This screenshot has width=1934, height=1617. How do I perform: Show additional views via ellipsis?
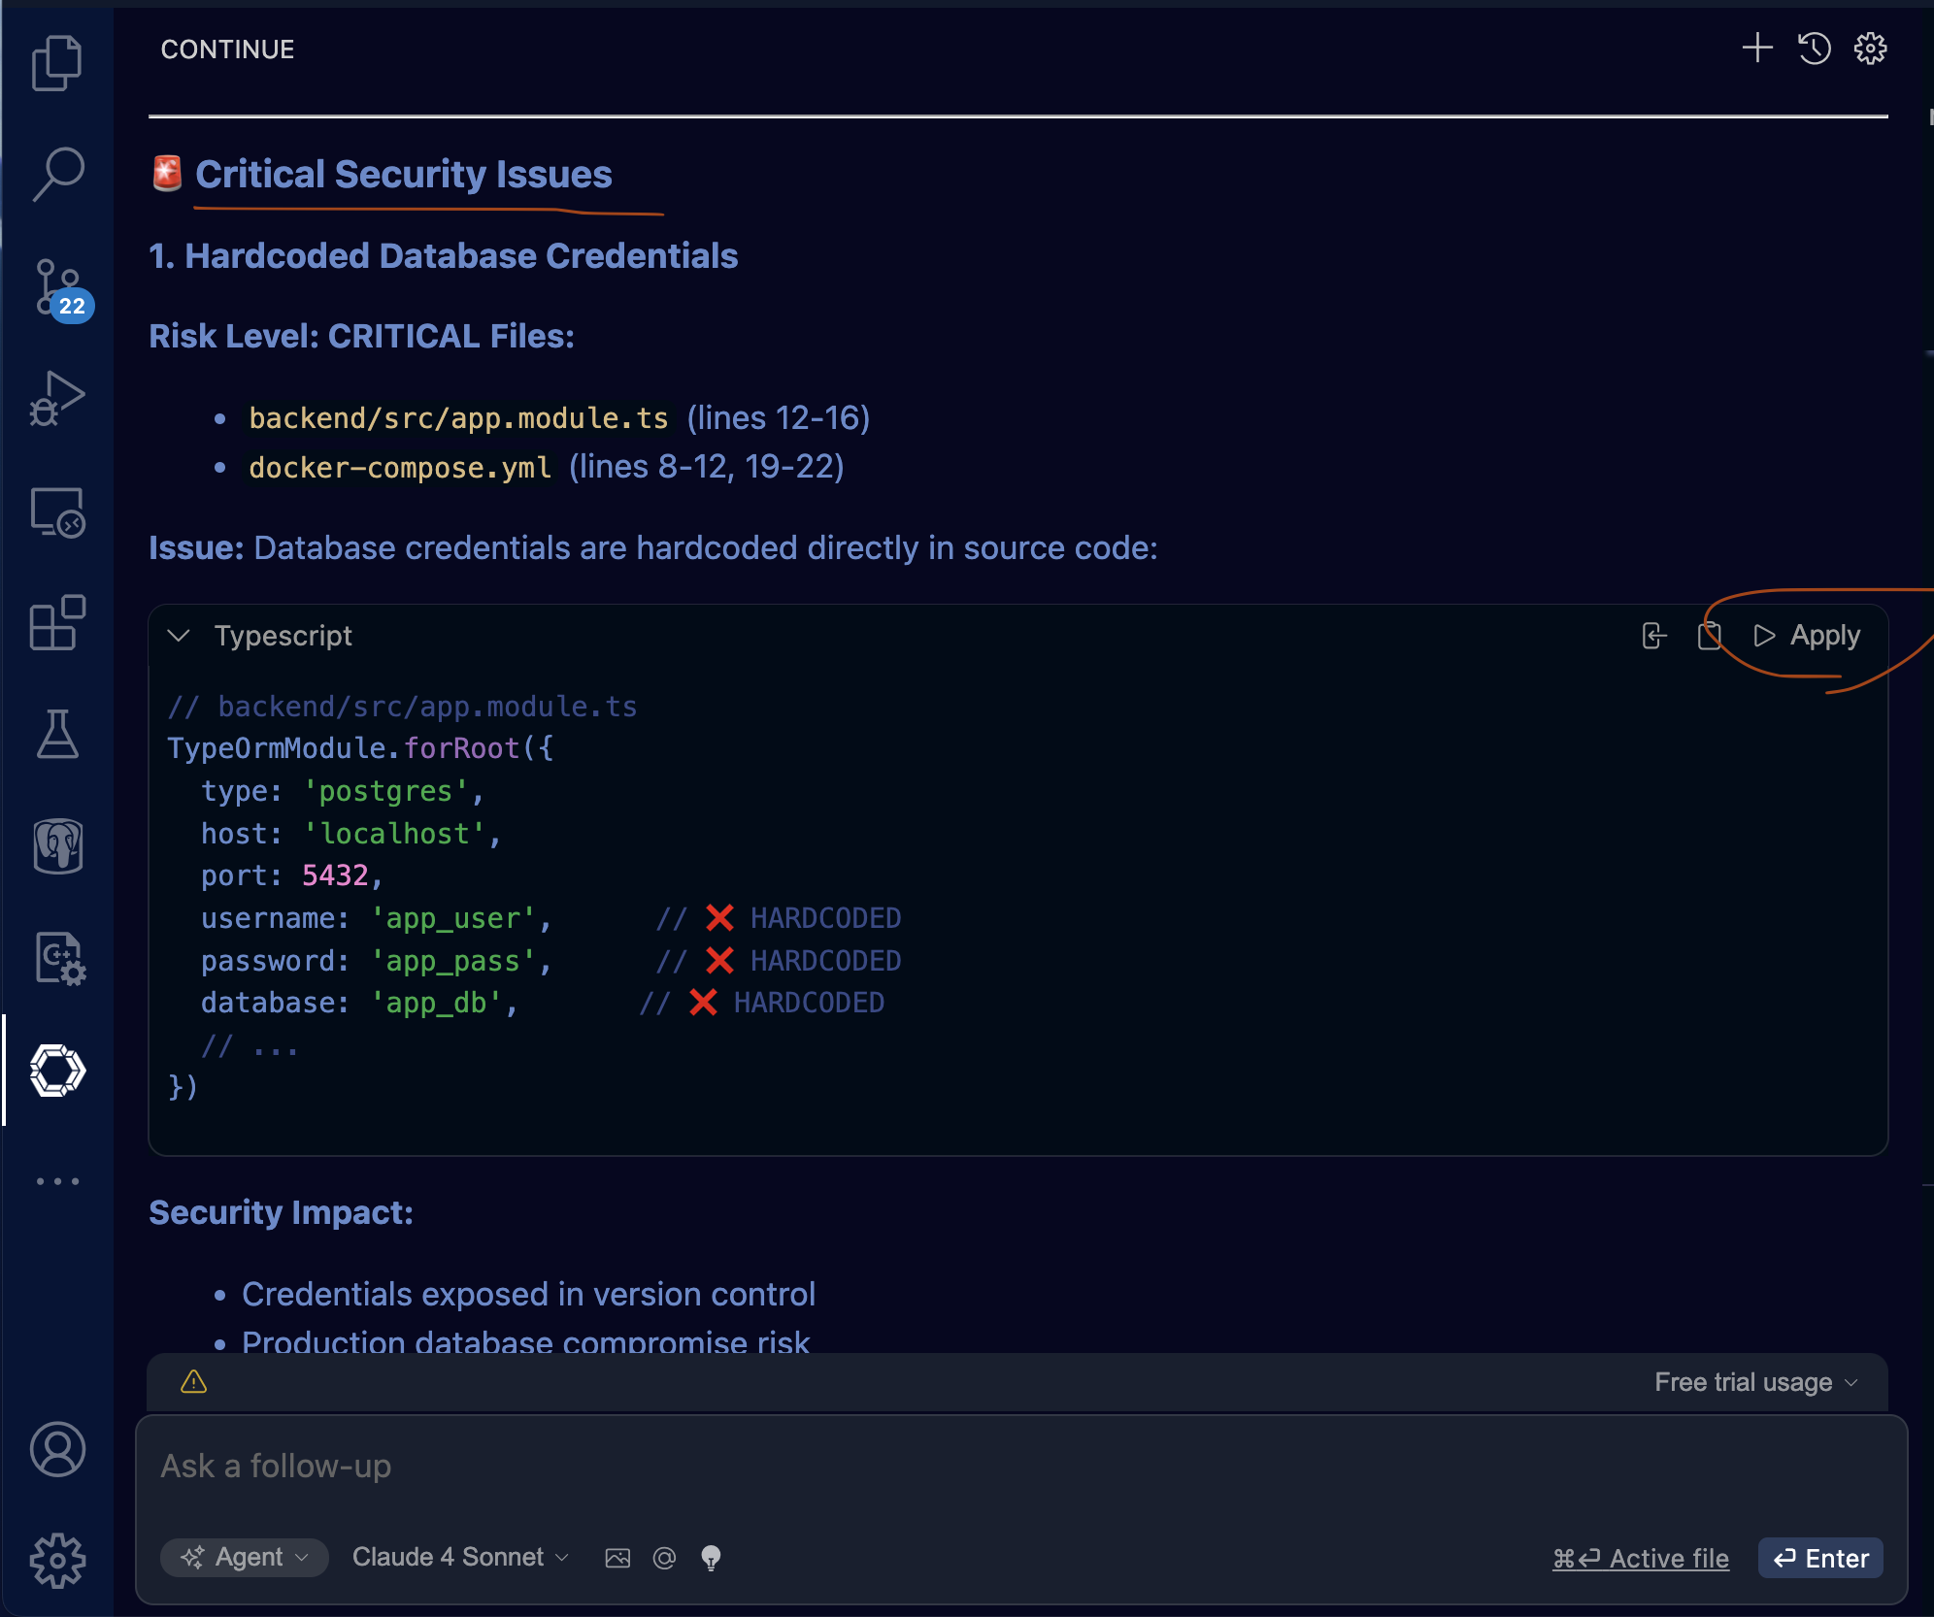click(57, 1181)
